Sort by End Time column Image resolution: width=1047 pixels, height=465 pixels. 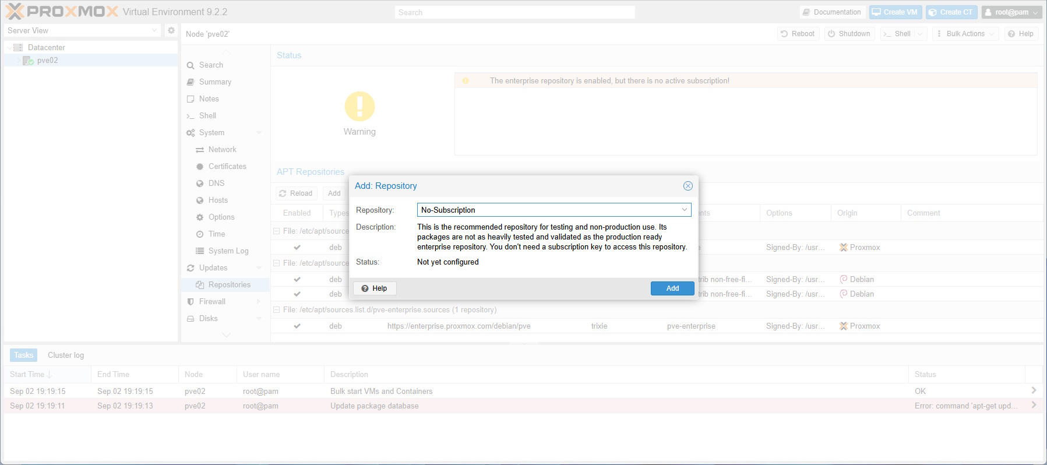(135, 375)
